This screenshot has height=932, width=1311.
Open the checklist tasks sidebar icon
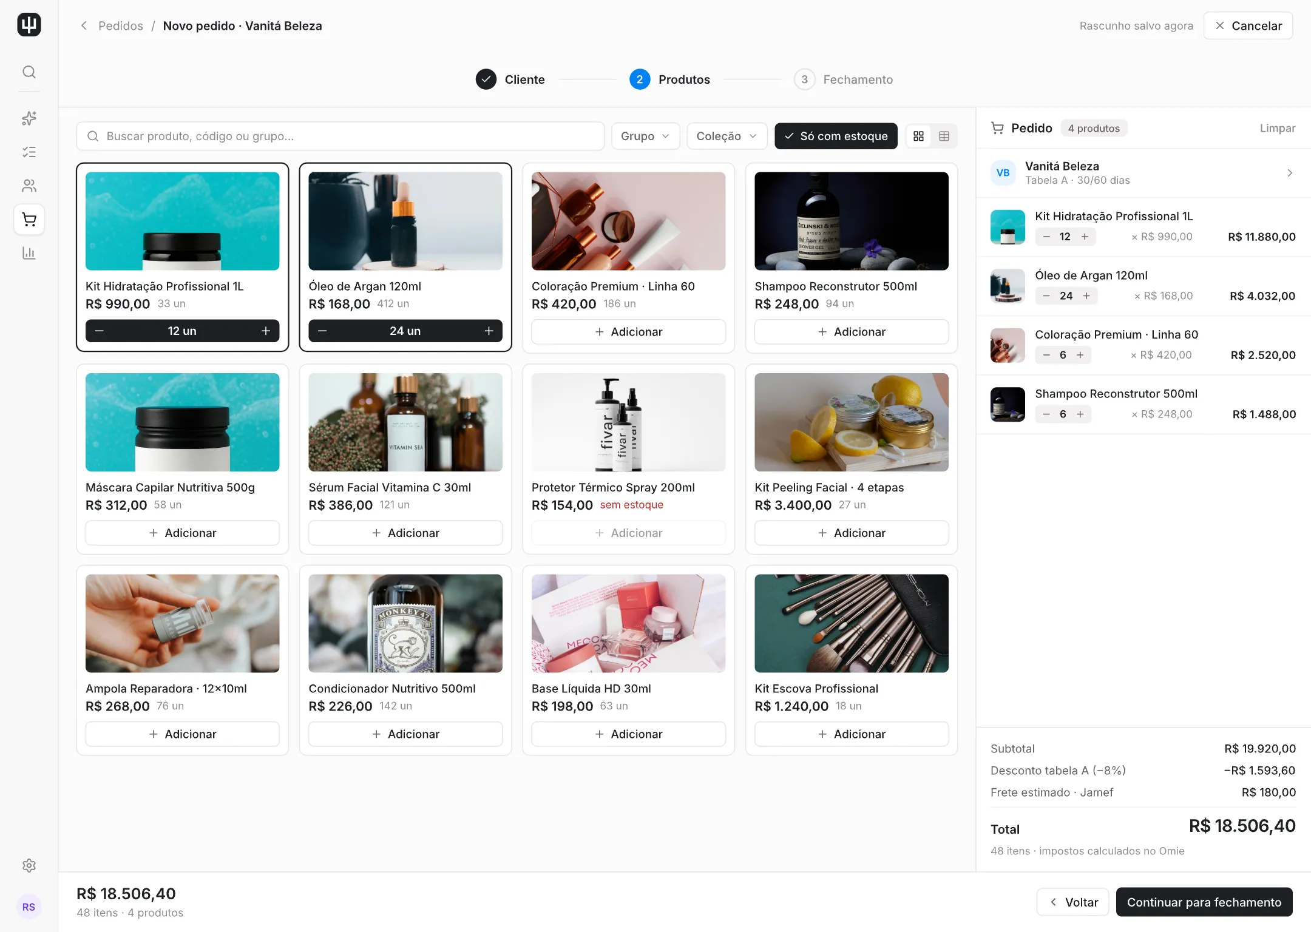pyautogui.click(x=29, y=152)
